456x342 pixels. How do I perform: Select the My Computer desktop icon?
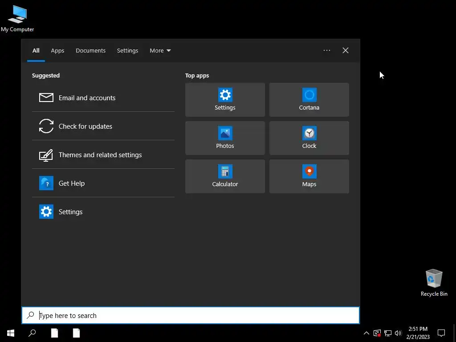tap(17, 18)
